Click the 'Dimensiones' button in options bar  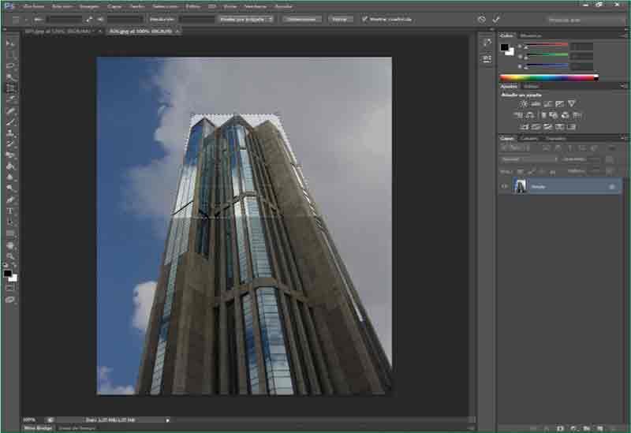tap(301, 18)
